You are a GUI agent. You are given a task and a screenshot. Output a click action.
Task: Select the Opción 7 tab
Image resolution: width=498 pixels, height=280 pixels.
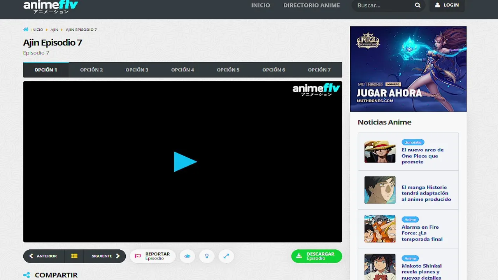319,70
